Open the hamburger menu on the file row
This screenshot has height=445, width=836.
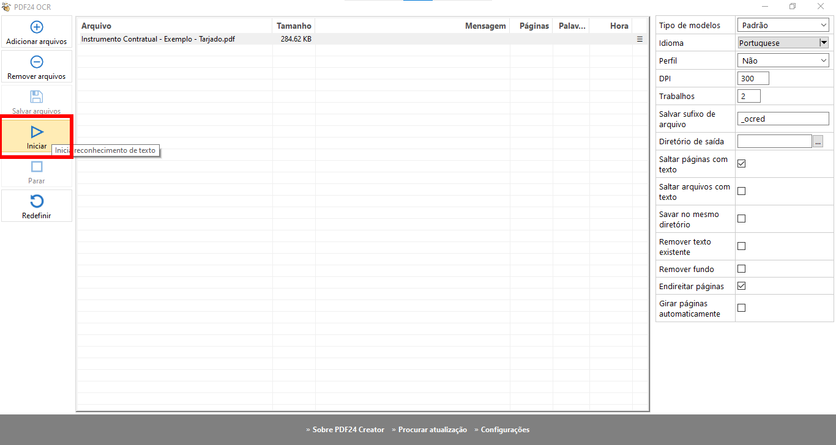[x=640, y=39]
